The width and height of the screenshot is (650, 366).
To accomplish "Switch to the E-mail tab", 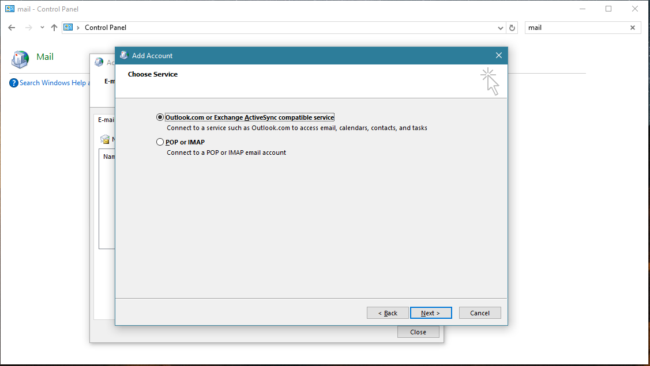I will tap(106, 120).
